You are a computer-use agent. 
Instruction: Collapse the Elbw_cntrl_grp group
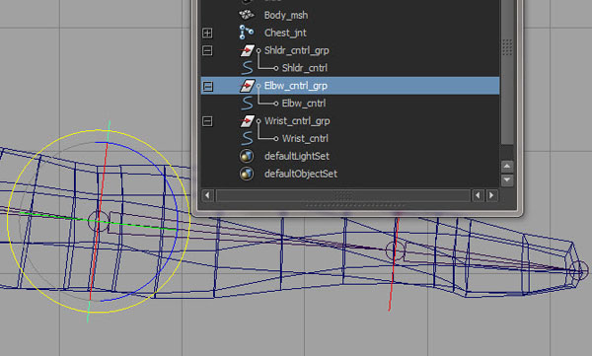207,86
